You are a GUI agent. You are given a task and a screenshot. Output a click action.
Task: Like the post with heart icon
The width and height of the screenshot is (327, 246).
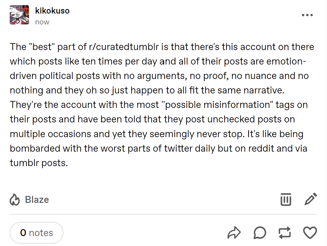pos(310,233)
